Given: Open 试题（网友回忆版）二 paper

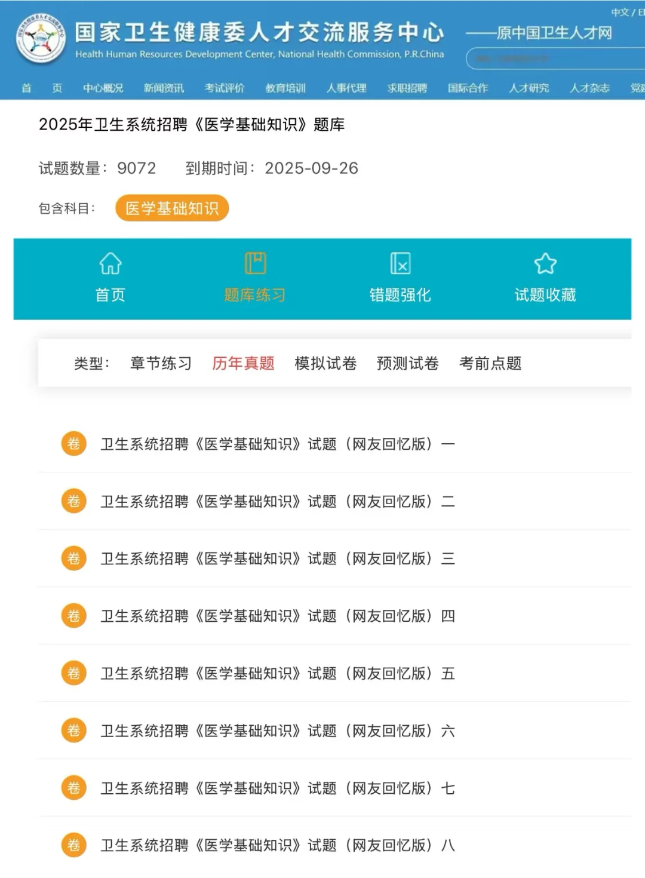Looking at the screenshot, I should point(278,501).
